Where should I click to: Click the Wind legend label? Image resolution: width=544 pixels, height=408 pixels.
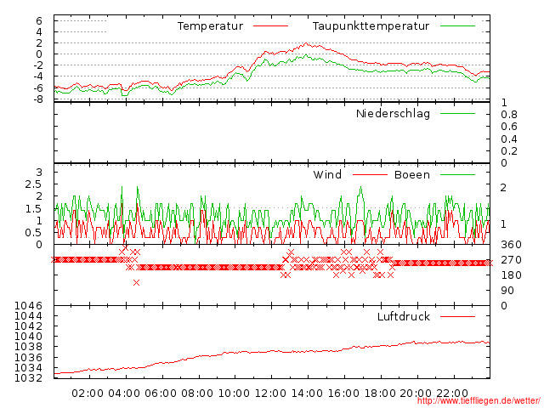327,174
